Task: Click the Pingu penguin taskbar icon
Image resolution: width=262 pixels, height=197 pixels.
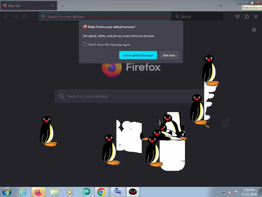Action: pyautogui.click(x=133, y=192)
